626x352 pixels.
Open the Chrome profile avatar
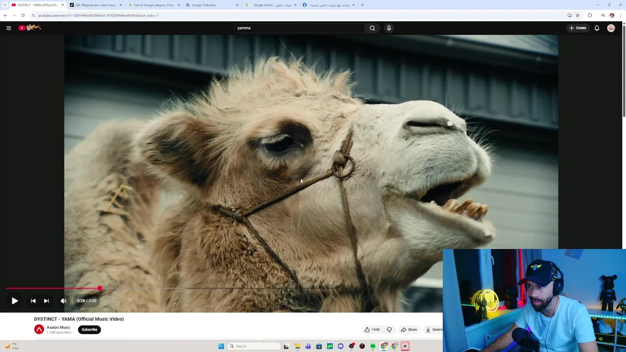point(611,15)
